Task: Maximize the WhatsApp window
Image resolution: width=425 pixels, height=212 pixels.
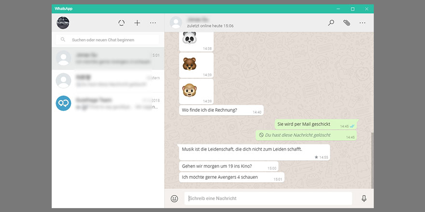Action: [x=353, y=9]
